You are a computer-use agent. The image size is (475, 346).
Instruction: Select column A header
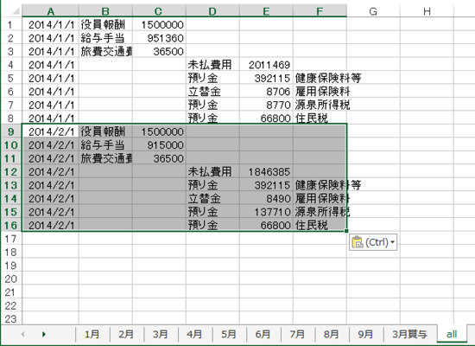tap(51, 11)
